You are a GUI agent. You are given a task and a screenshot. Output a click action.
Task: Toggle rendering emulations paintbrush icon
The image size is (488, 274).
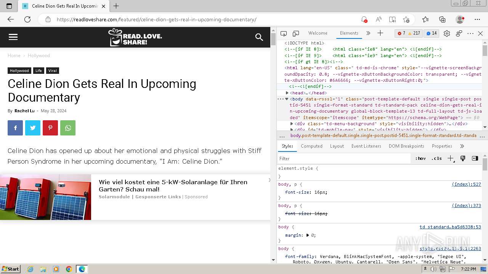(463, 158)
